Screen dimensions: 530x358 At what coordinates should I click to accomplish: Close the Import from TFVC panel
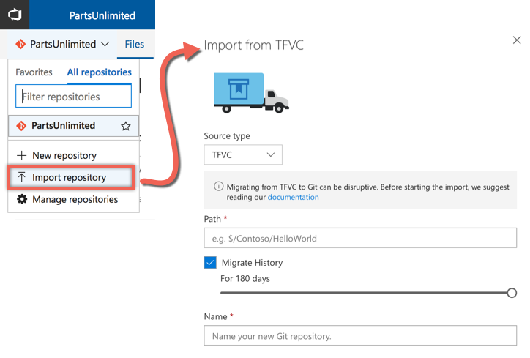pyautogui.click(x=517, y=40)
